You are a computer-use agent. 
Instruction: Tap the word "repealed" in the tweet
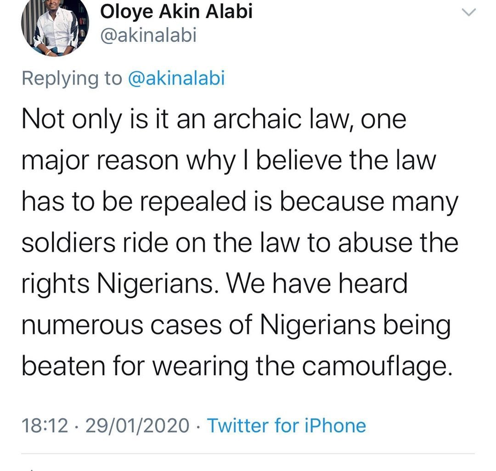tap(193, 203)
